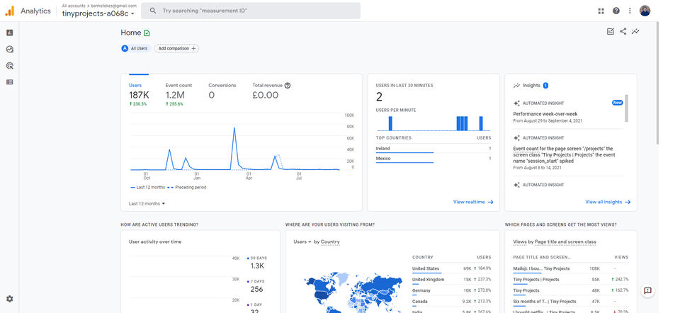This screenshot has height=313, width=680.
Task: Open the Last 12 months date dropdown
Action: 147,203
